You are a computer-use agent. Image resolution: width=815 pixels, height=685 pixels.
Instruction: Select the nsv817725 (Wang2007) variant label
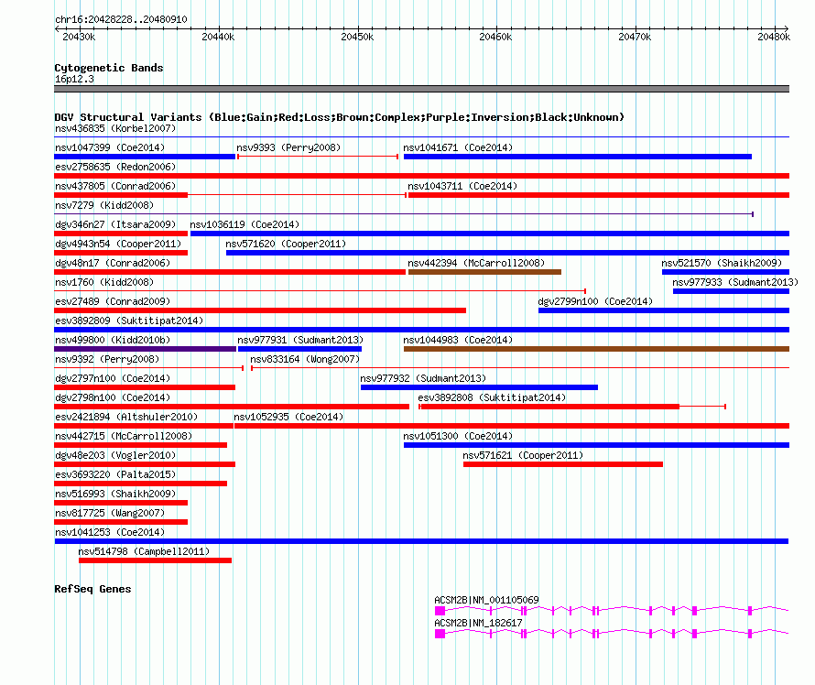coord(110,513)
